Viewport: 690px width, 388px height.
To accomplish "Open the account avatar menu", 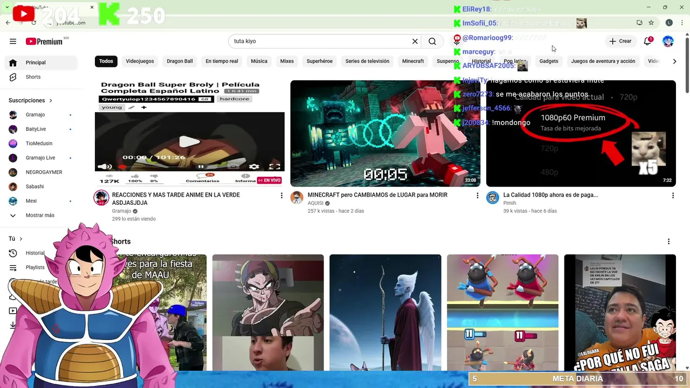I will click(x=668, y=41).
